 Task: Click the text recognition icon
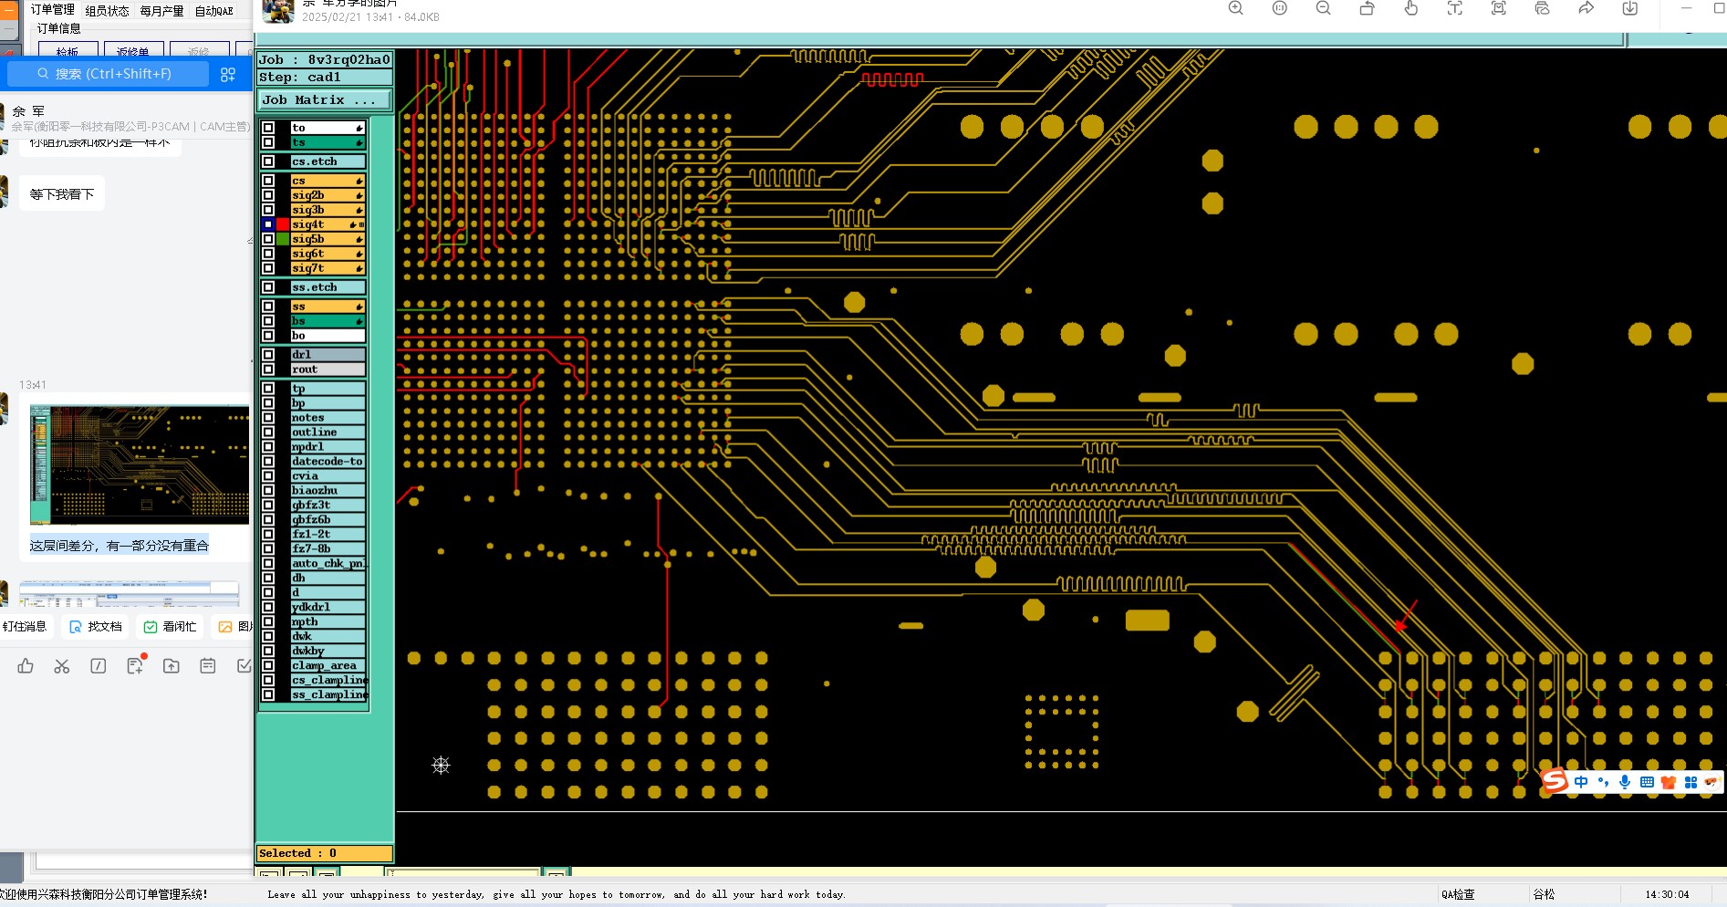pyautogui.click(x=1454, y=8)
